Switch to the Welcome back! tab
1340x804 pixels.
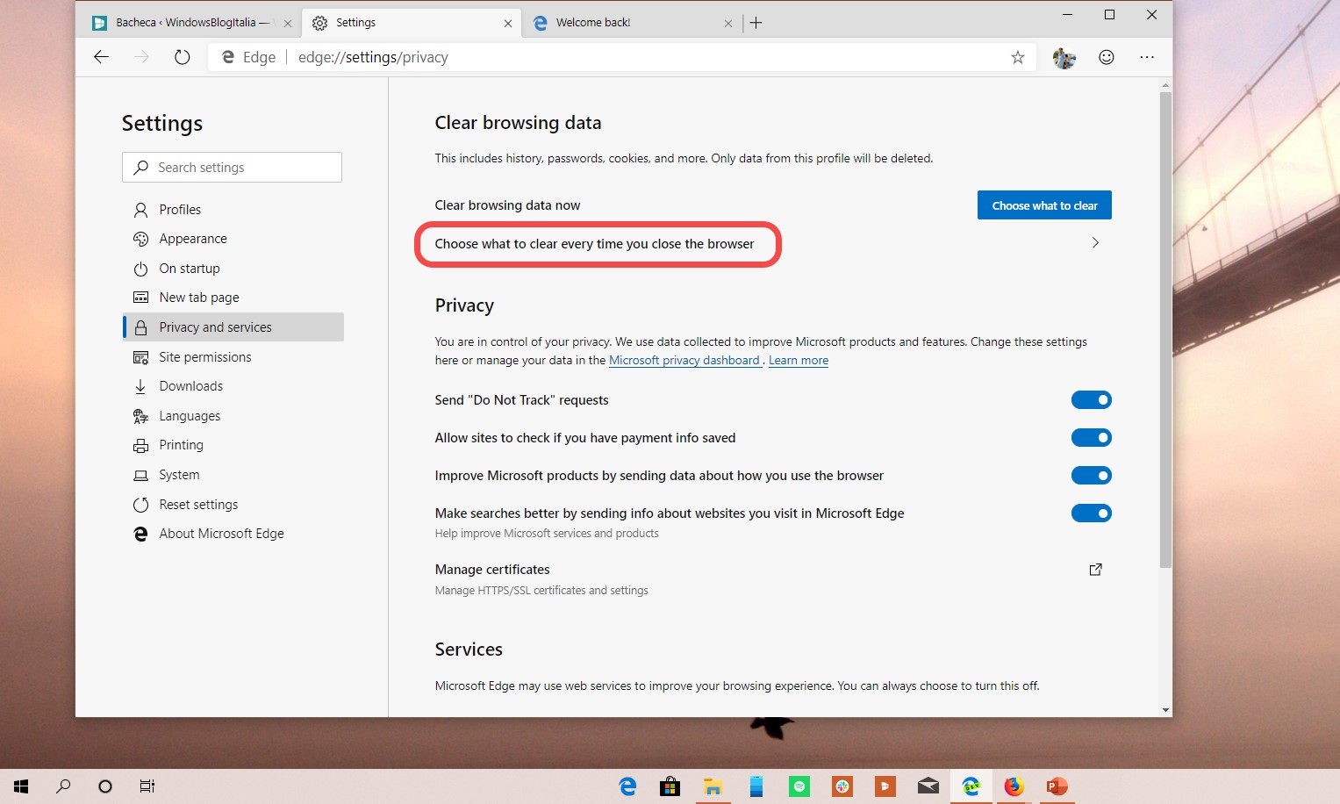point(632,23)
